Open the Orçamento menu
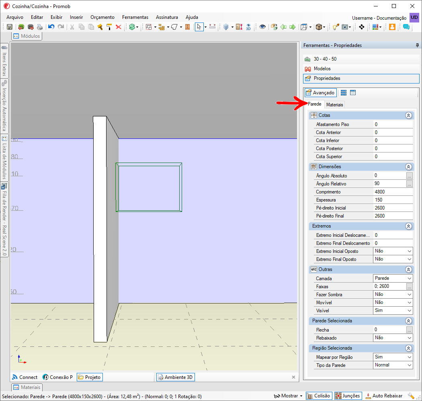Viewport: 422px width, 401px height. (x=102, y=17)
